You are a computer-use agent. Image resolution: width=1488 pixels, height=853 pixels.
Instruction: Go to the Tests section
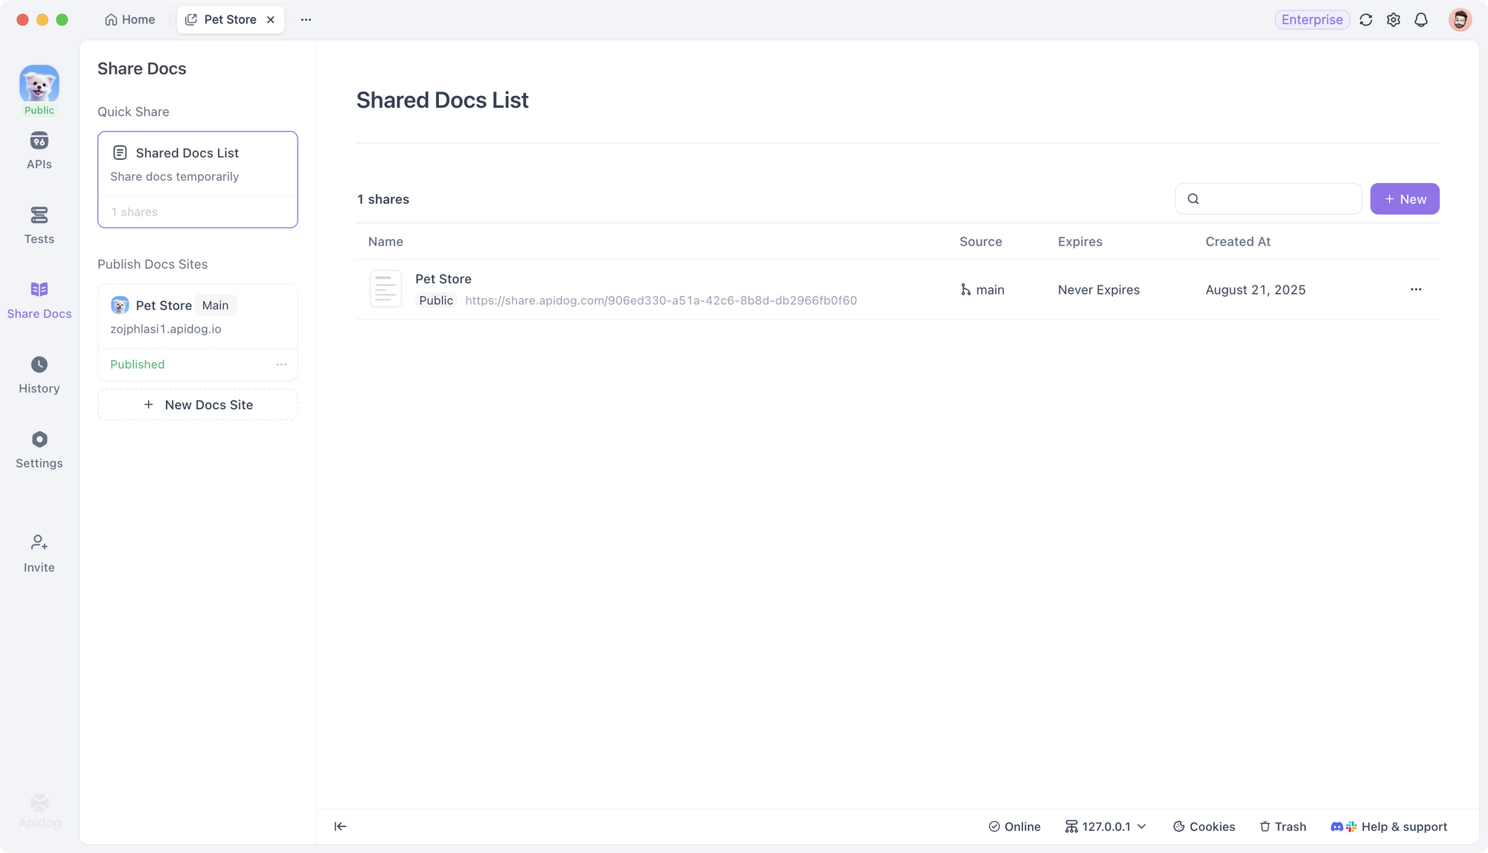point(39,225)
